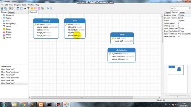Click in the Search field

pyautogui.click(x=179, y=8)
